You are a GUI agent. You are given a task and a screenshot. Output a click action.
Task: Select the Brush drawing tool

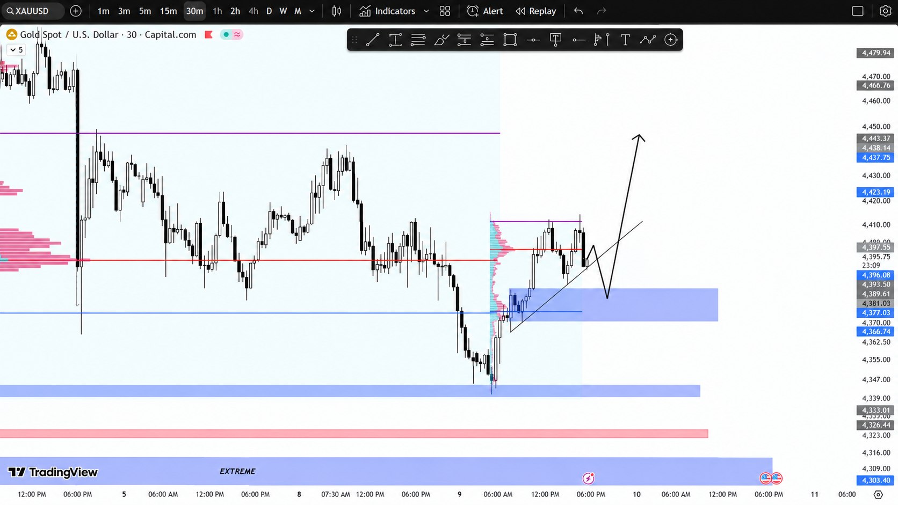(x=441, y=40)
